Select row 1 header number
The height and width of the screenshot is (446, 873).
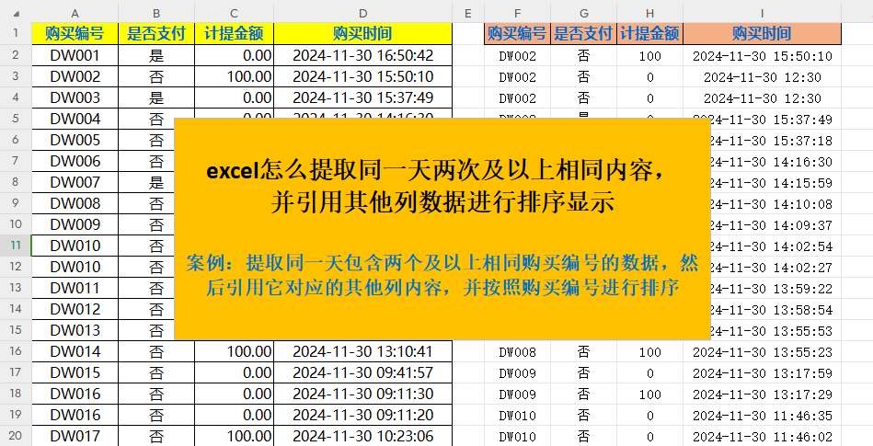click(x=16, y=33)
